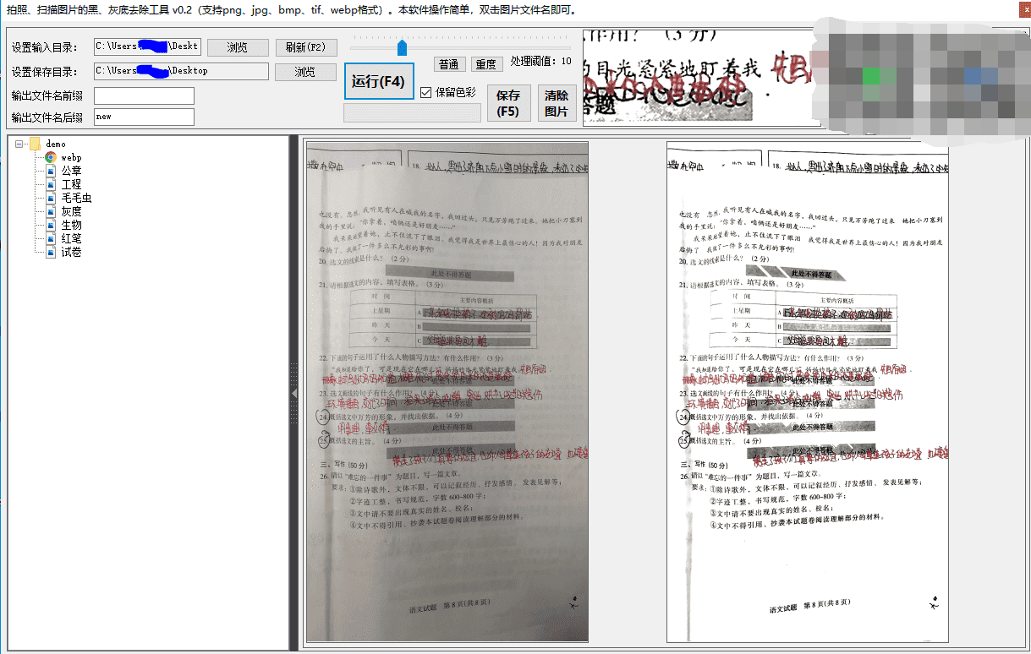Click the demo folder icon
Image resolution: width=1031 pixels, height=654 pixels.
click(x=35, y=144)
